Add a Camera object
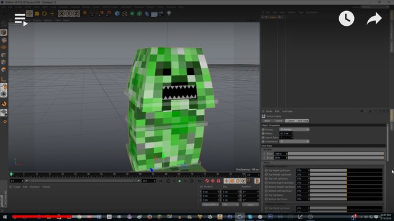The image size is (394, 221). (x=161, y=14)
